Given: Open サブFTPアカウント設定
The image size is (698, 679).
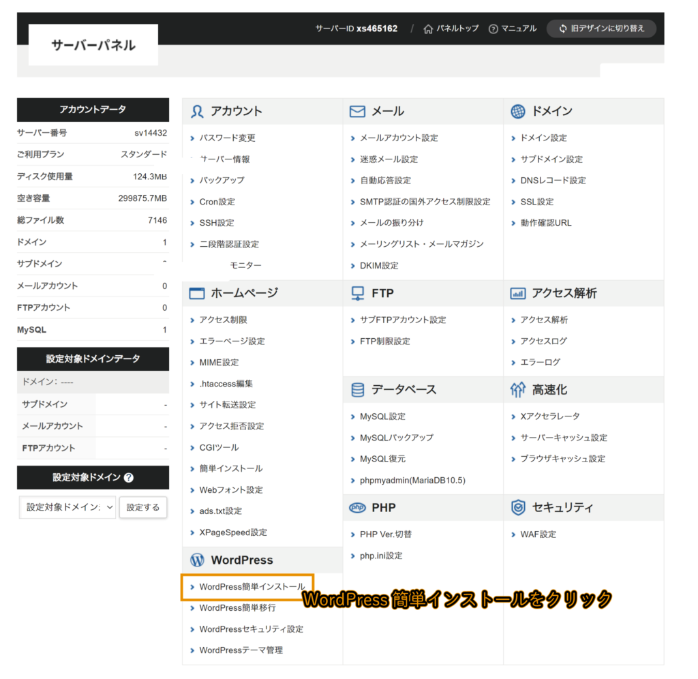Looking at the screenshot, I should [x=403, y=320].
